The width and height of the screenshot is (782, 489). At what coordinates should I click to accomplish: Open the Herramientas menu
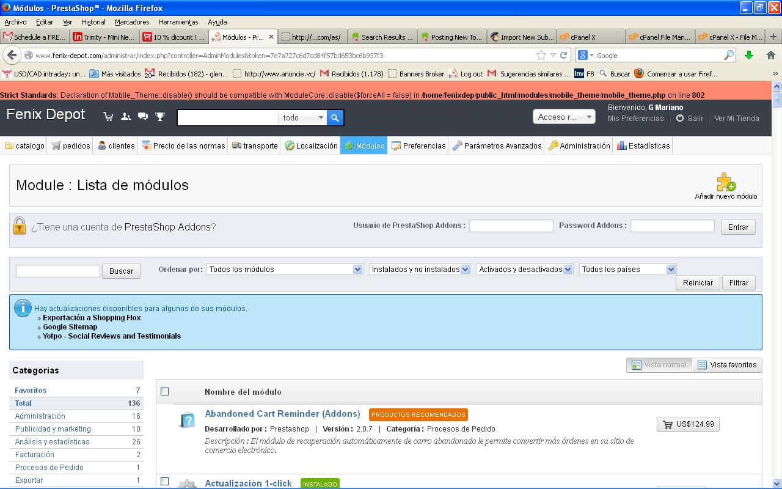(178, 22)
